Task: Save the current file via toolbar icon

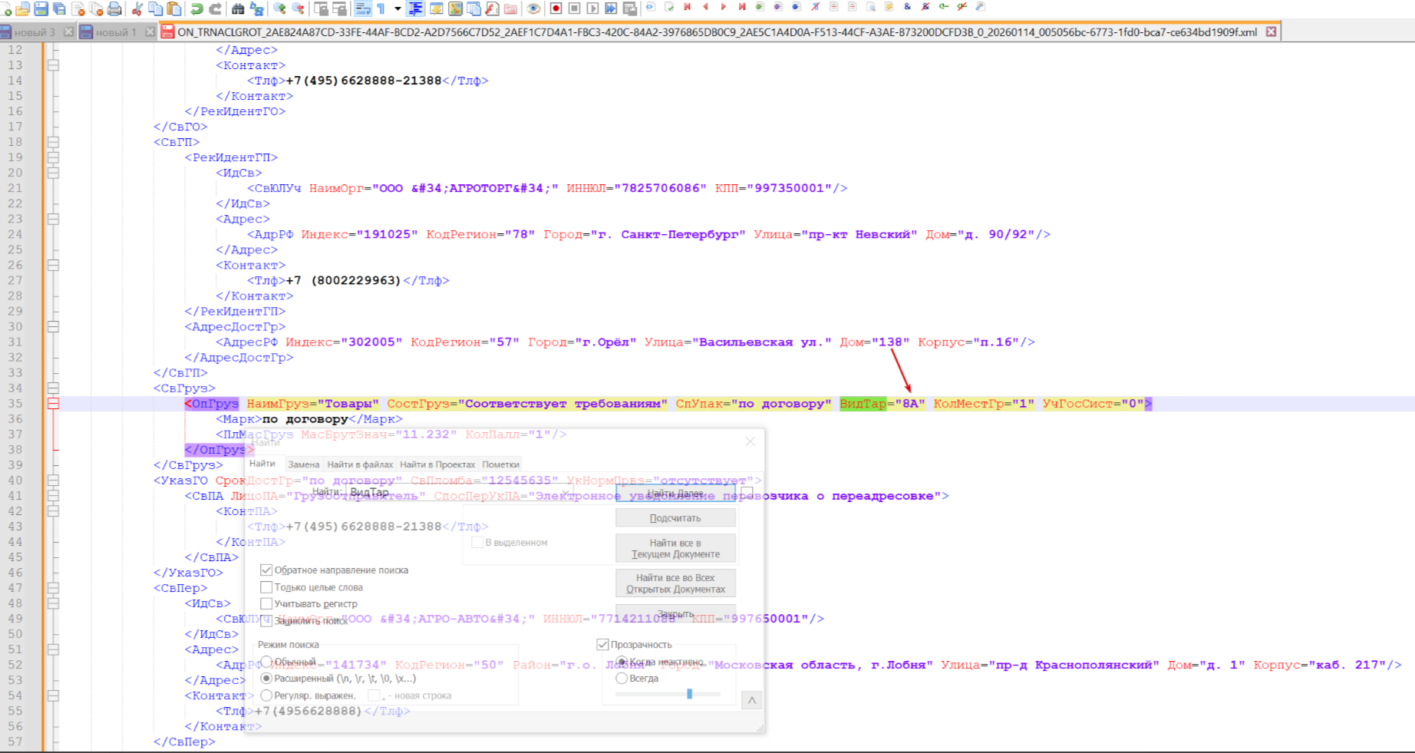Action: 41,9
